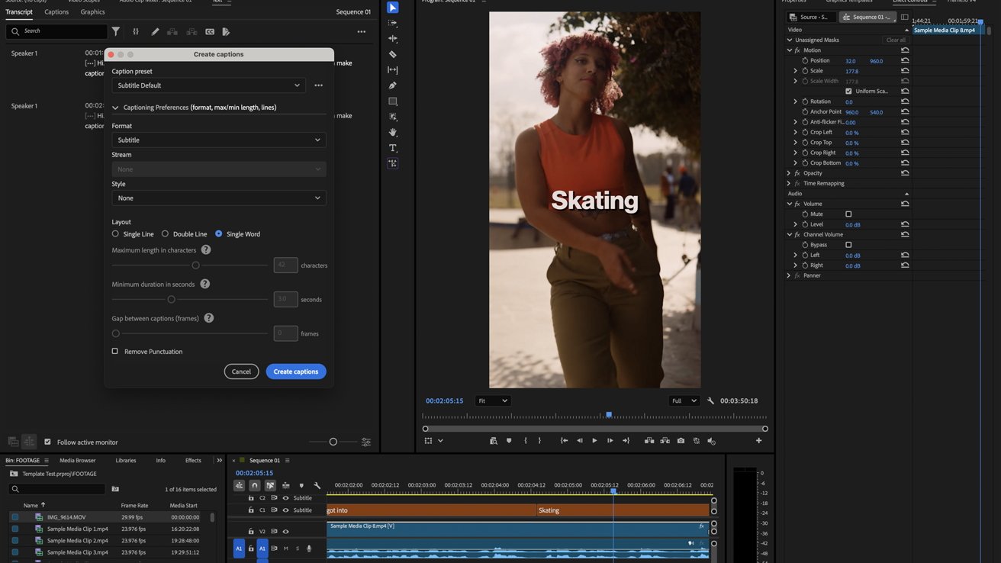Click the Clear all masks button
The width and height of the screenshot is (1001, 563).
(896, 40)
